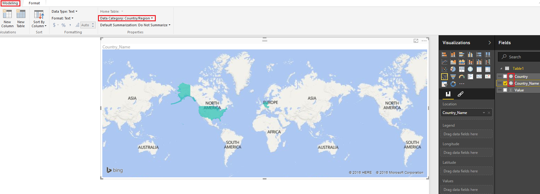This screenshot has height=194, width=540.
Task: Select the KPI visualization
Action: (487, 77)
